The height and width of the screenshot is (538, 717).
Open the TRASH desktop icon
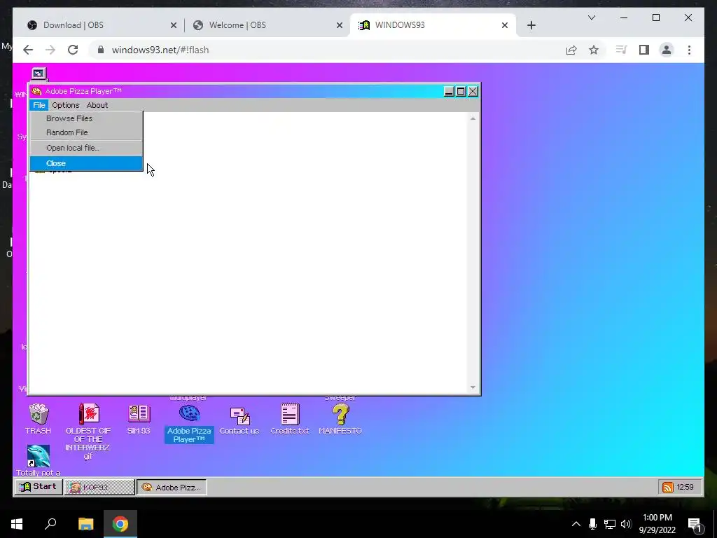[38, 419]
